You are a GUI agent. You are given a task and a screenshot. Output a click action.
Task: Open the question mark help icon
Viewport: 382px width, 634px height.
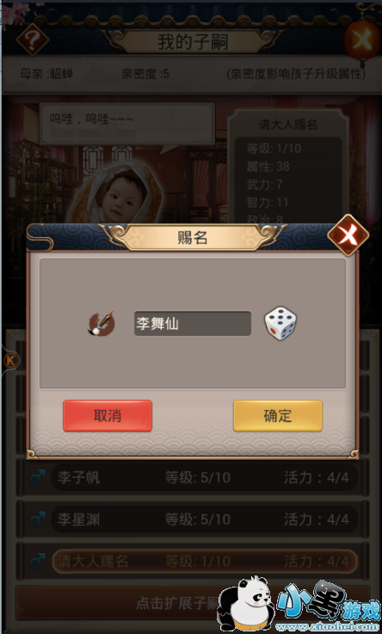[33, 40]
